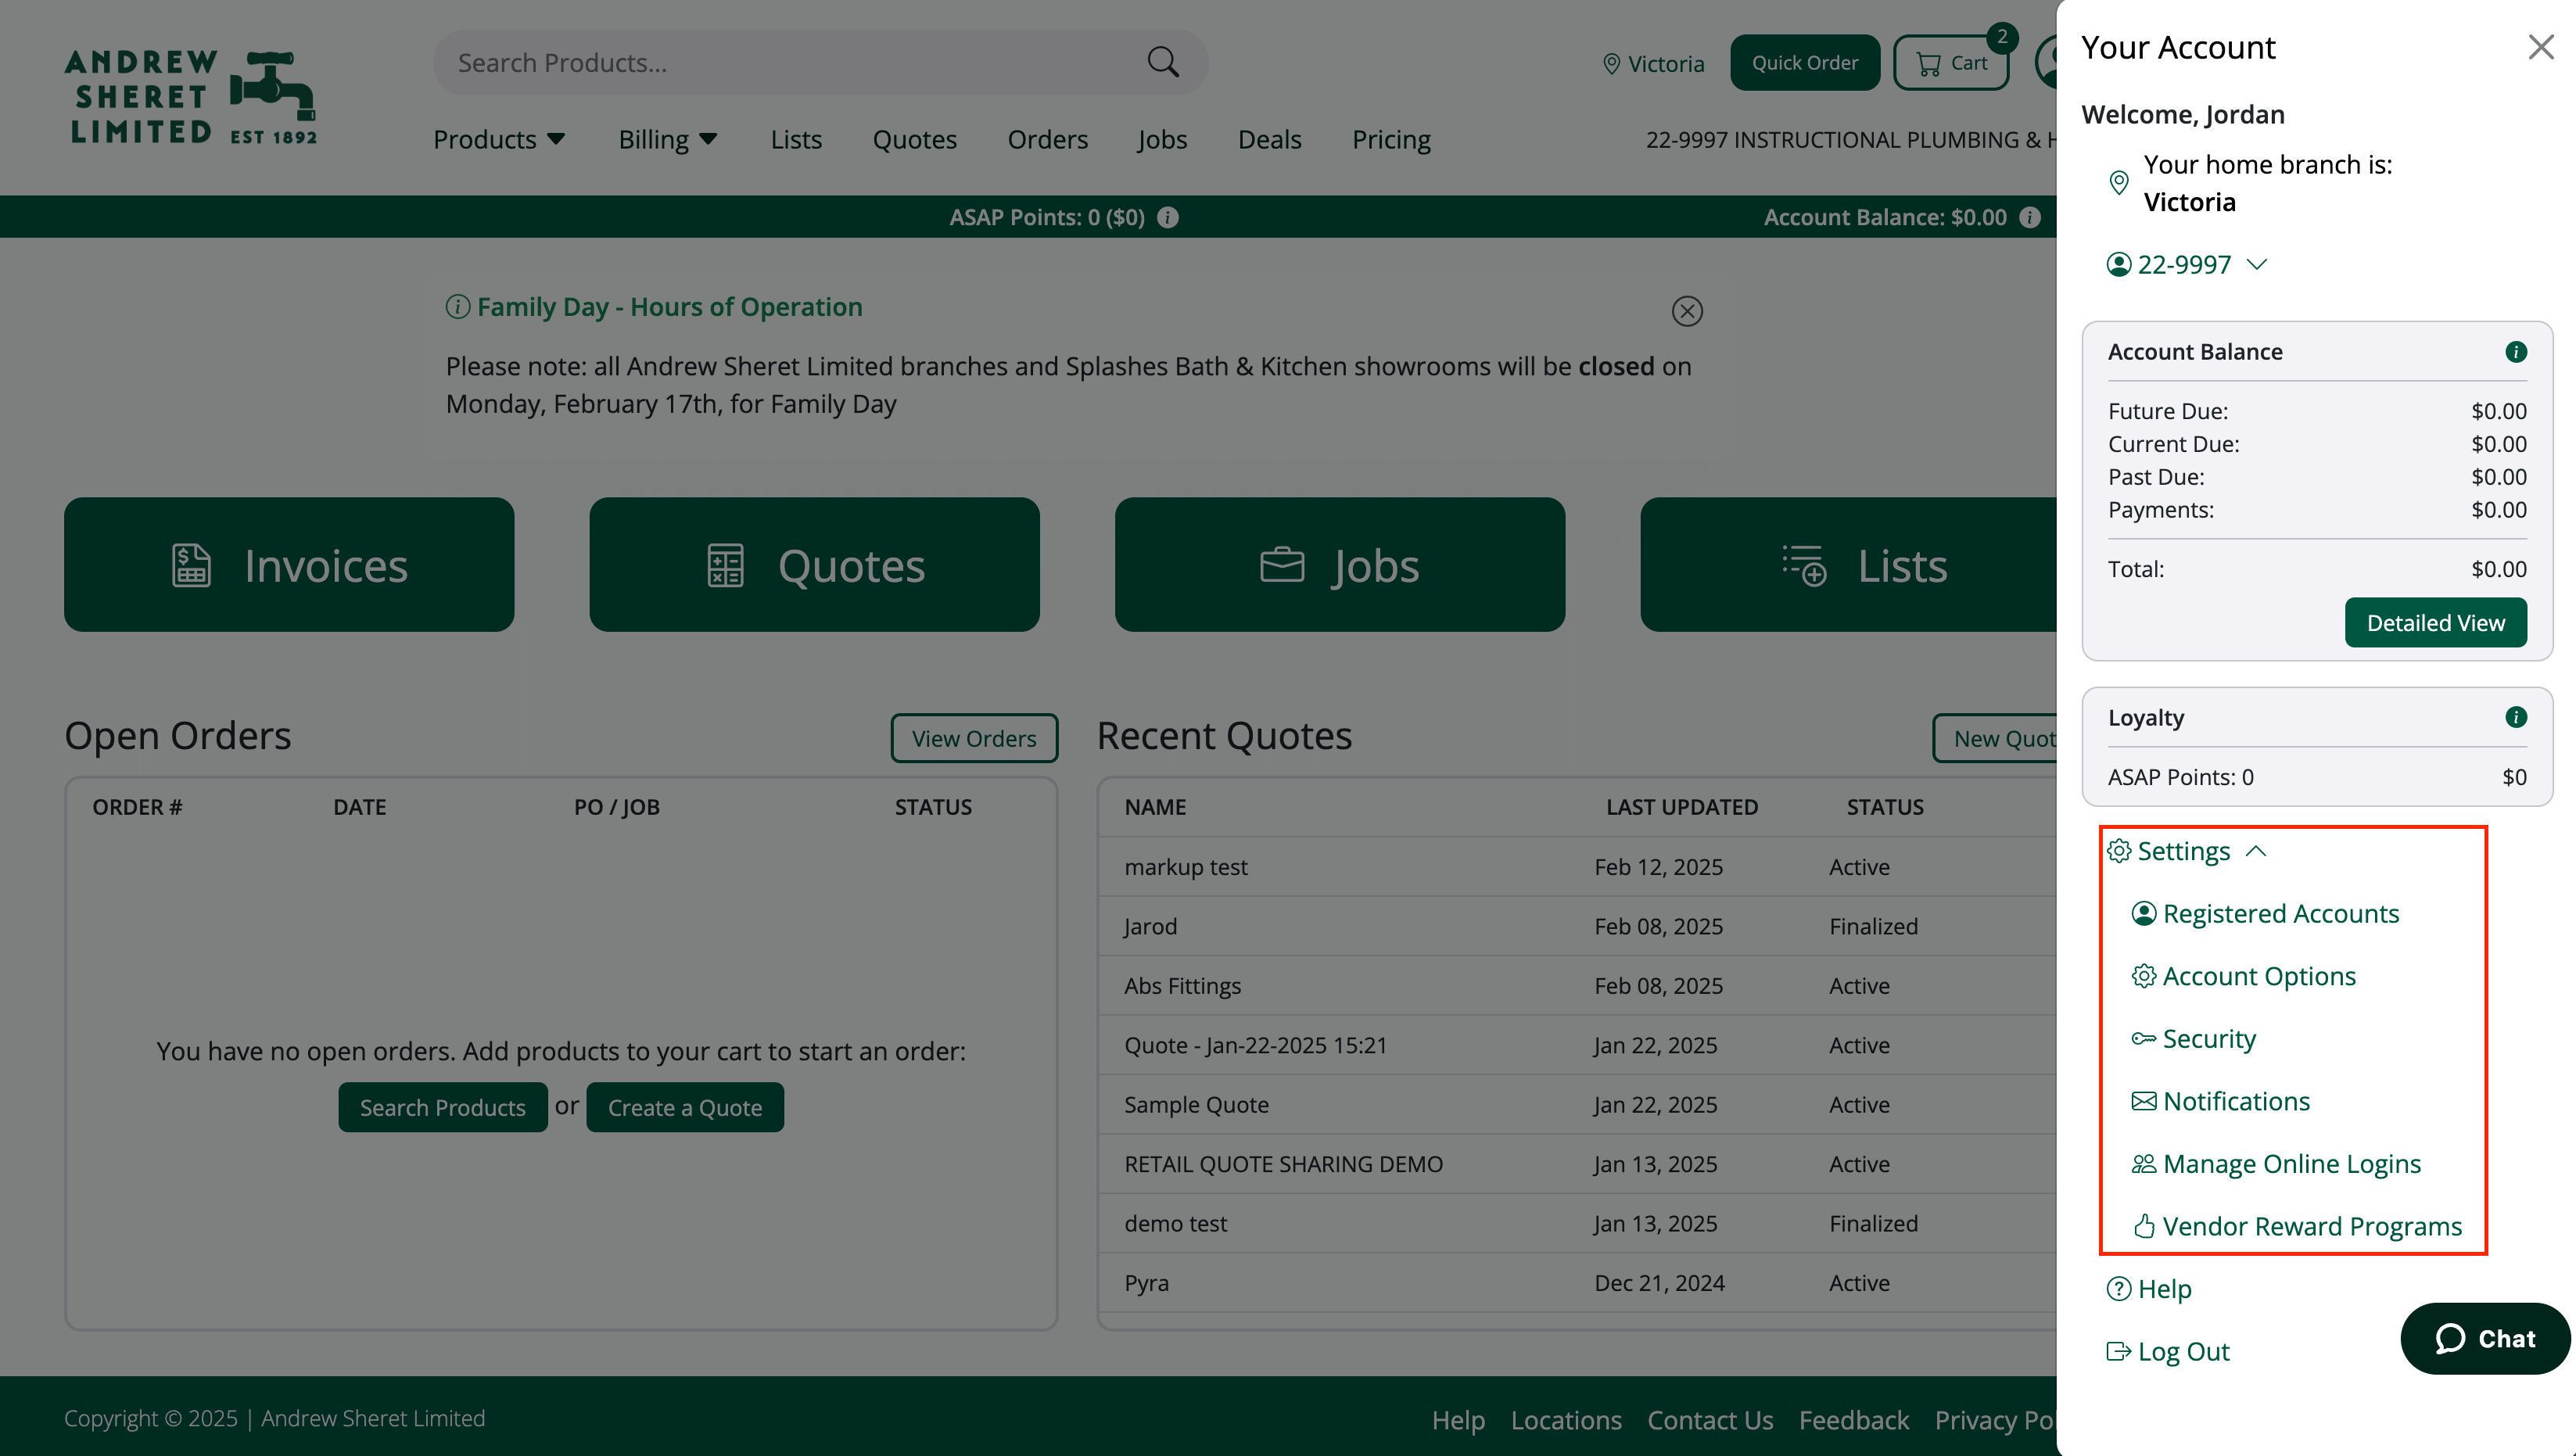
Task: Click the View Orders button
Action: click(973, 738)
